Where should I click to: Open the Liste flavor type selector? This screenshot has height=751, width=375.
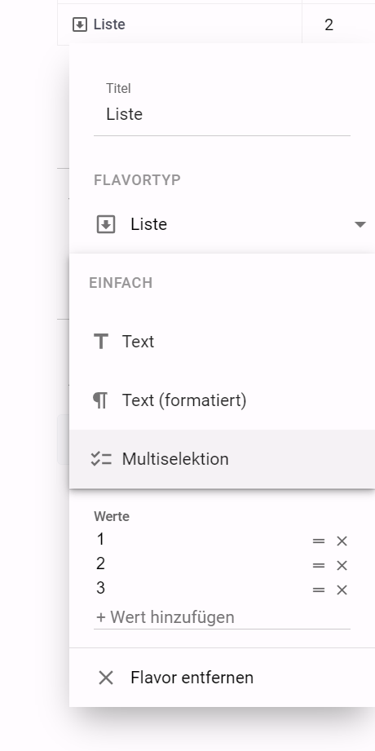click(x=232, y=224)
